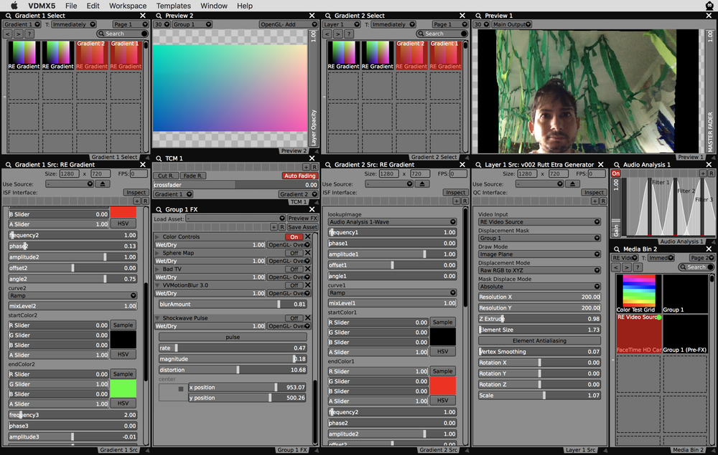The image size is (718, 455).
Task: Go to next page in Gradient 2 Select
Action: pyautogui.click(x=338, y=34)
